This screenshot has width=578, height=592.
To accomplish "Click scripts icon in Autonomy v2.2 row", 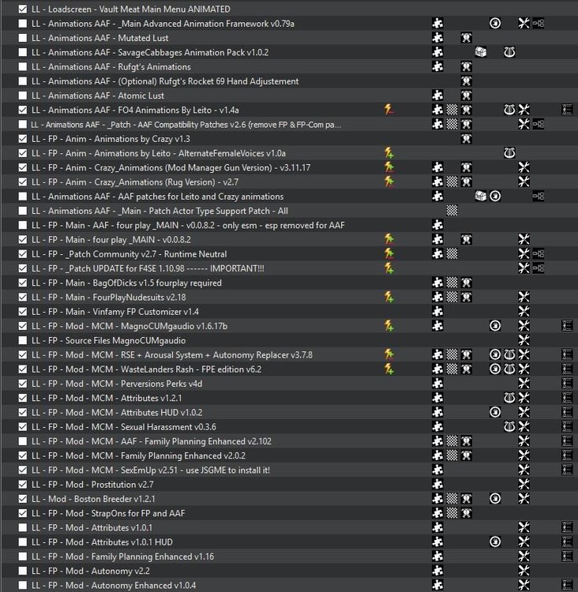I will (524, 571).
